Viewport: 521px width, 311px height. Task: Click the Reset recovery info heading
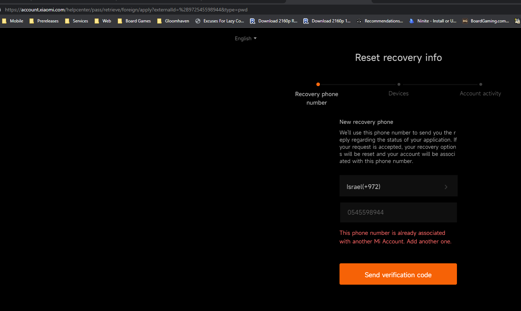[399, 58]
